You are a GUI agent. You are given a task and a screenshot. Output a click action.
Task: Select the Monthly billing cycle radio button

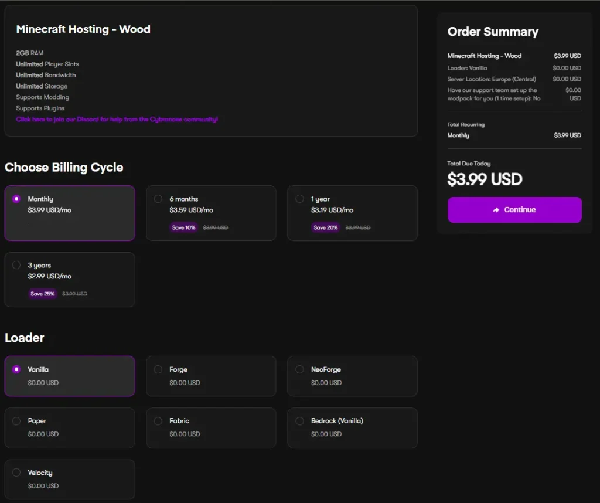pos(16,199)
